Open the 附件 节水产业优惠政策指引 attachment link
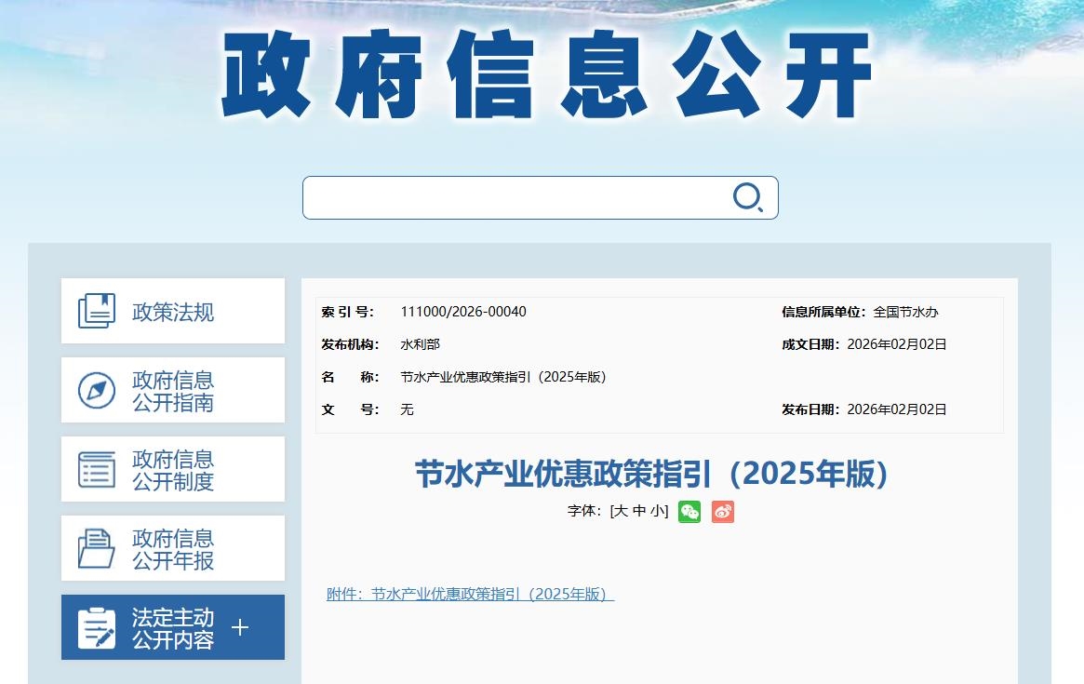This screenshot has height=684, width=1084. pos(470,595)
